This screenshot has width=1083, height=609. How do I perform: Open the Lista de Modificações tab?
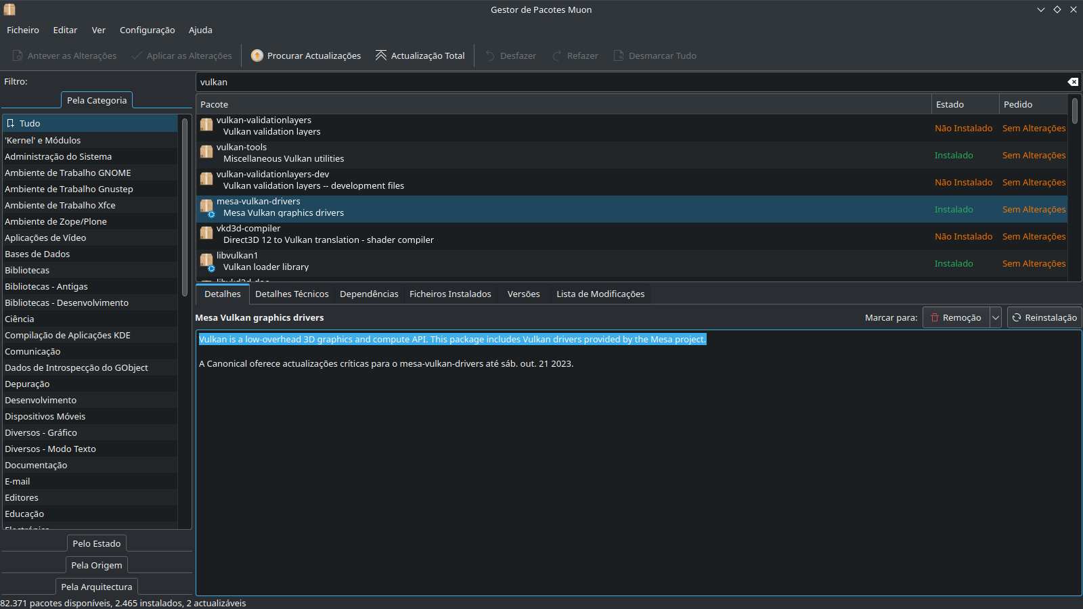click(600, 294)
